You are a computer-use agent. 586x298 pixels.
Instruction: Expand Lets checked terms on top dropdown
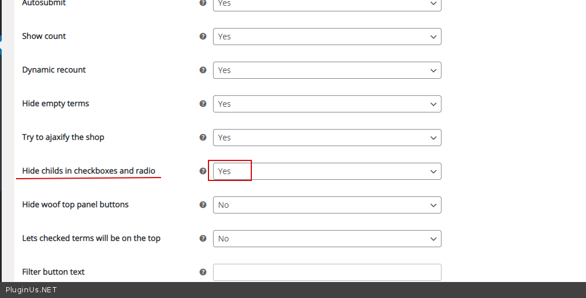(x=327, y=239)
